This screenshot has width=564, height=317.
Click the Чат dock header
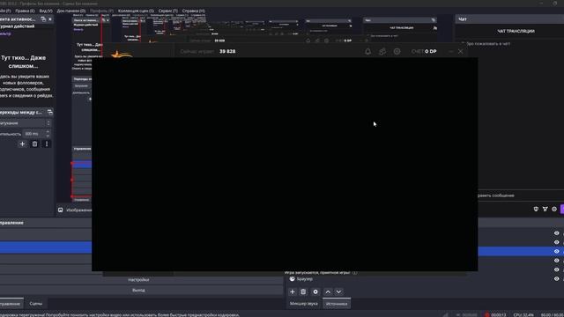[x=509, y=19]
